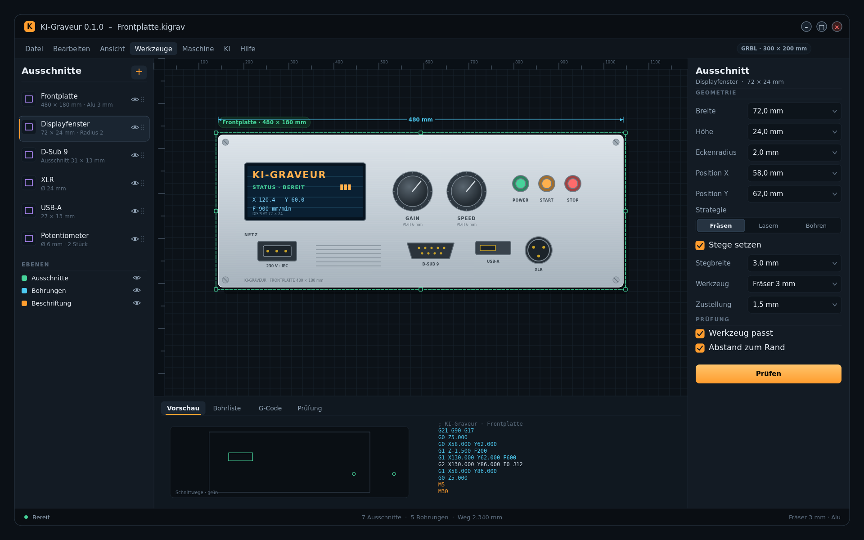
Task: Select the Bohren strategy
Action: click(816, 226)
